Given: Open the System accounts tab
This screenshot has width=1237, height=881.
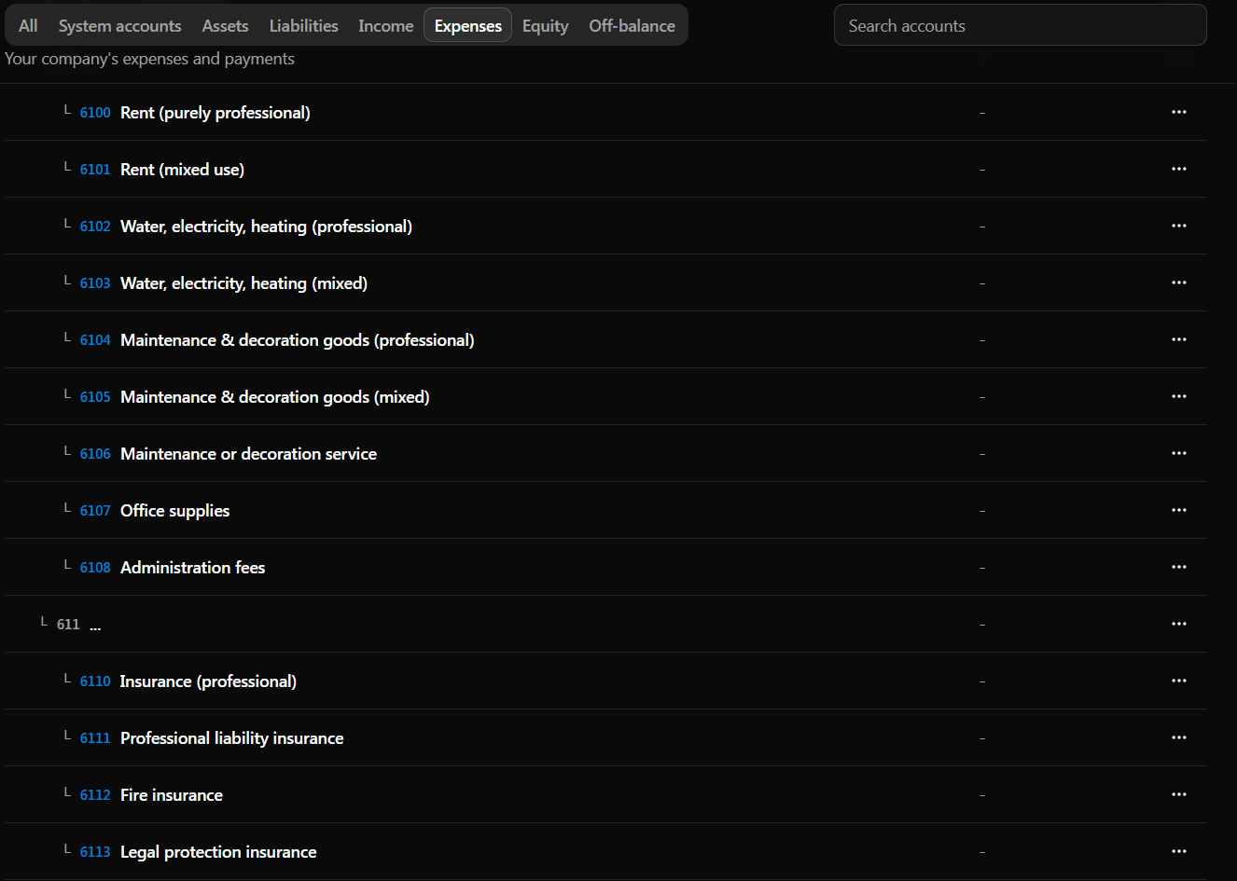Looking at the screenshot, I should pos(119,26).
